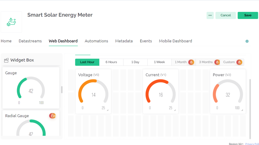Image resolution: width=259 pixels, height=145 pixels.
Task: Click the lock icon on 1 Month
Action: click(191, 62)
